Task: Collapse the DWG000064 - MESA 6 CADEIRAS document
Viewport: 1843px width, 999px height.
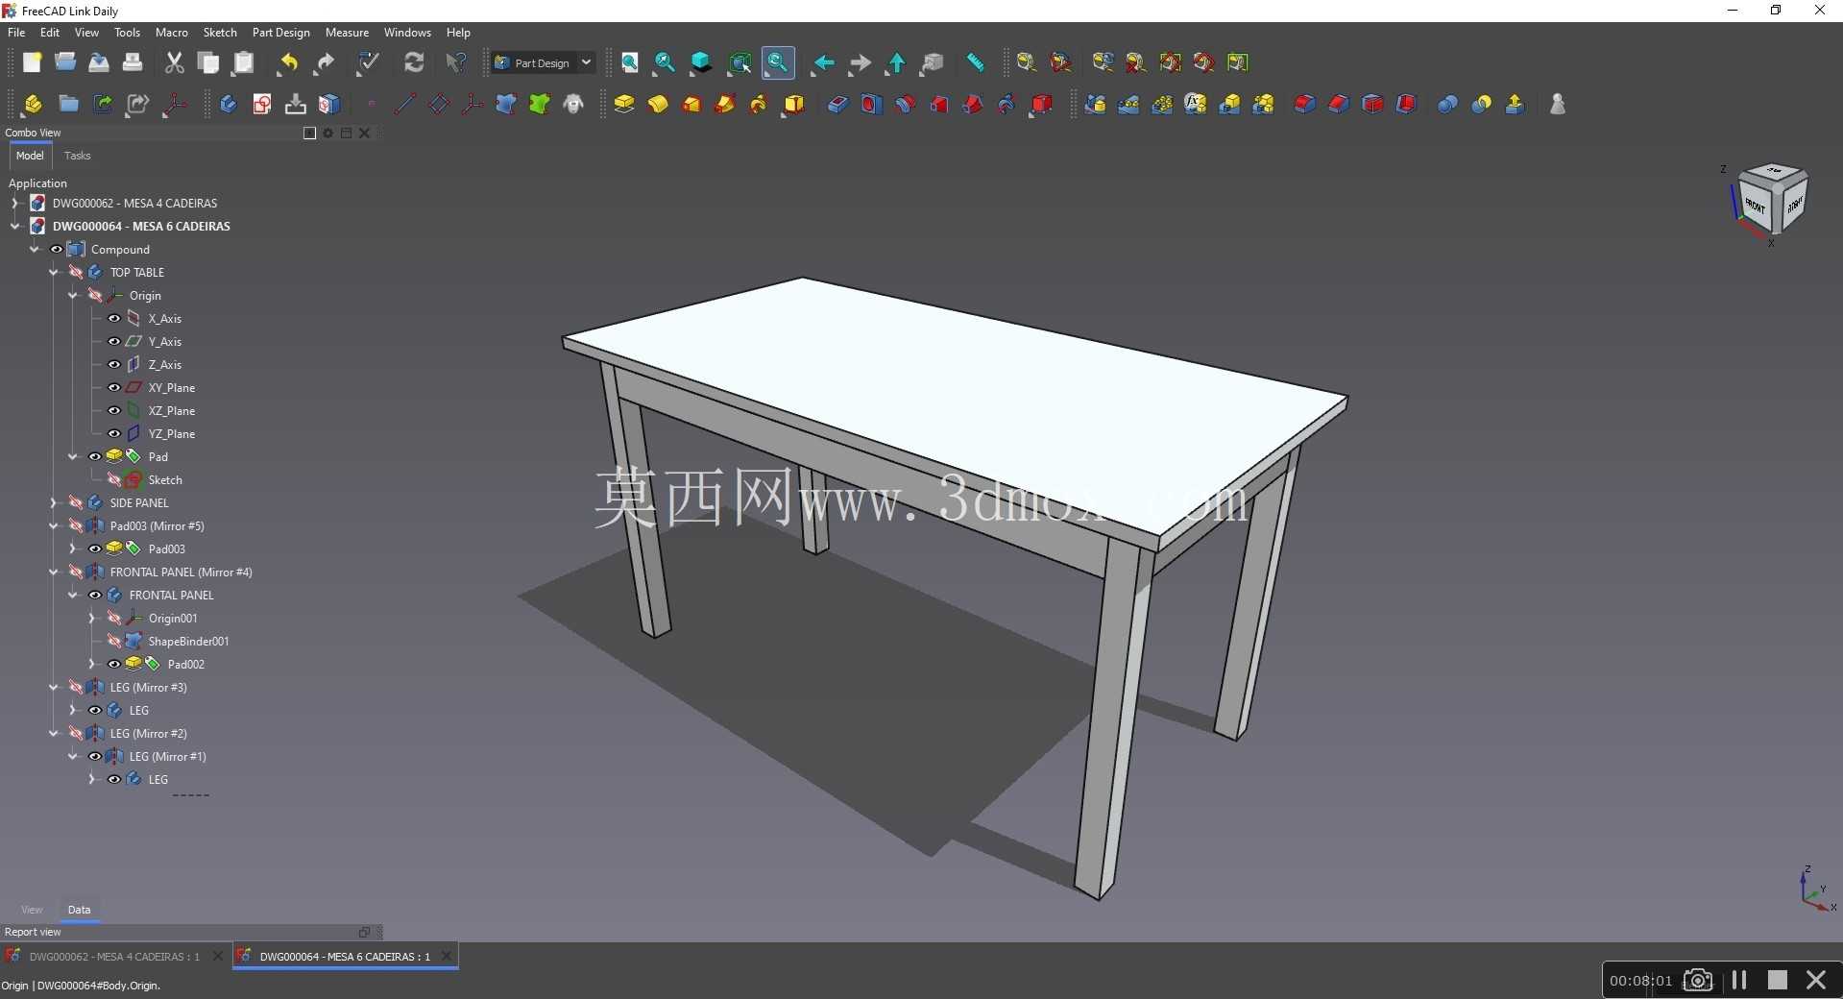Action: (x=14, y=227)
